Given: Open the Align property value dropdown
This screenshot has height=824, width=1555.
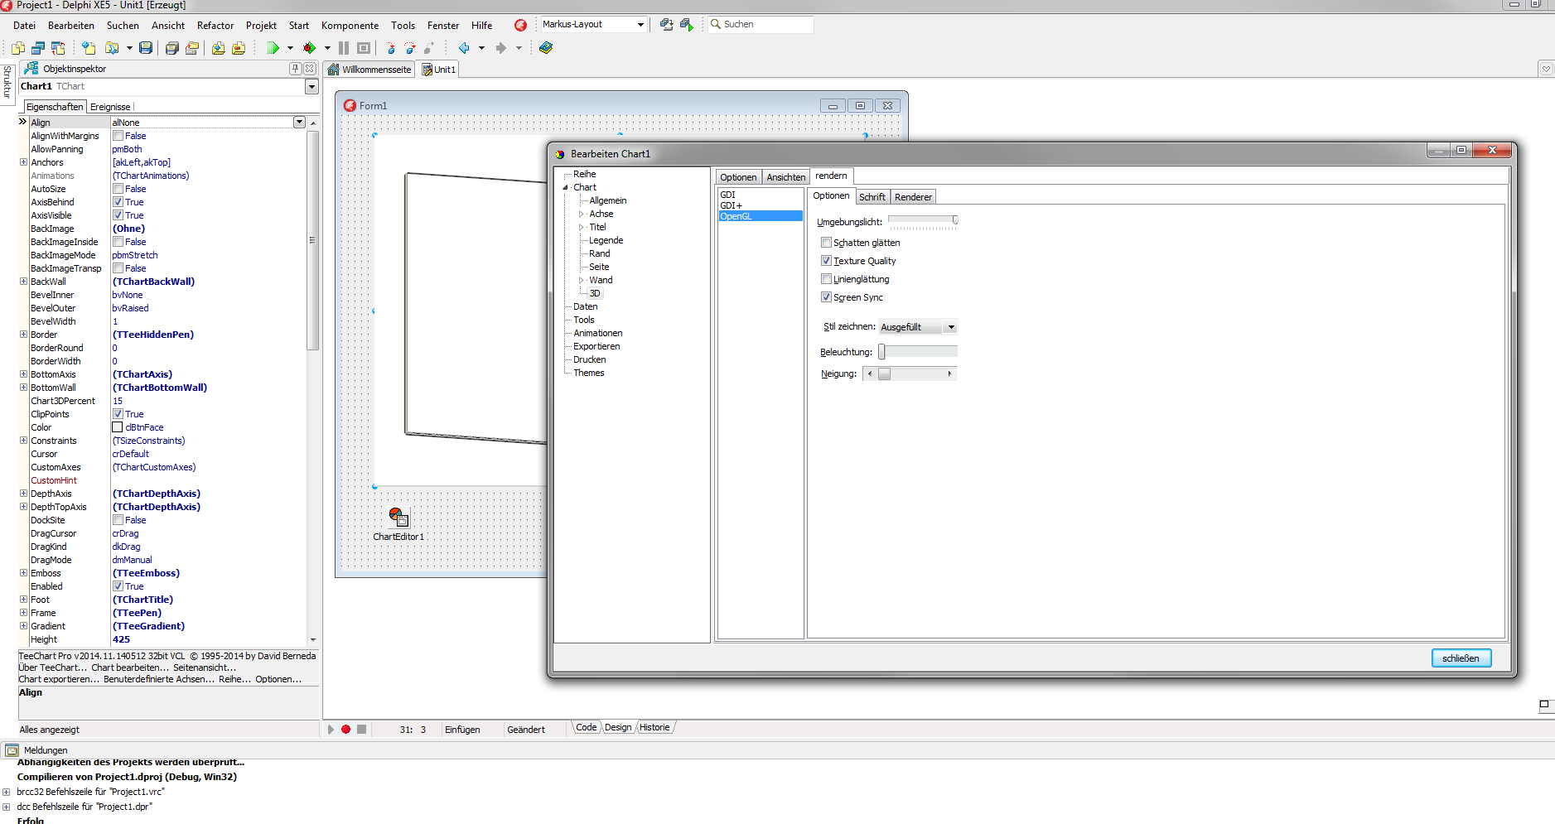Looking at the screenshot, I should point(299,123).
